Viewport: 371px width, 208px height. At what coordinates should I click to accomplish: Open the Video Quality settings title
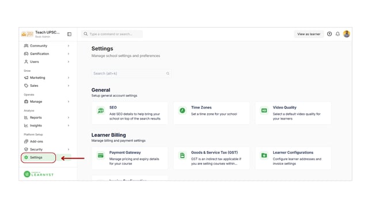(285, 107)
